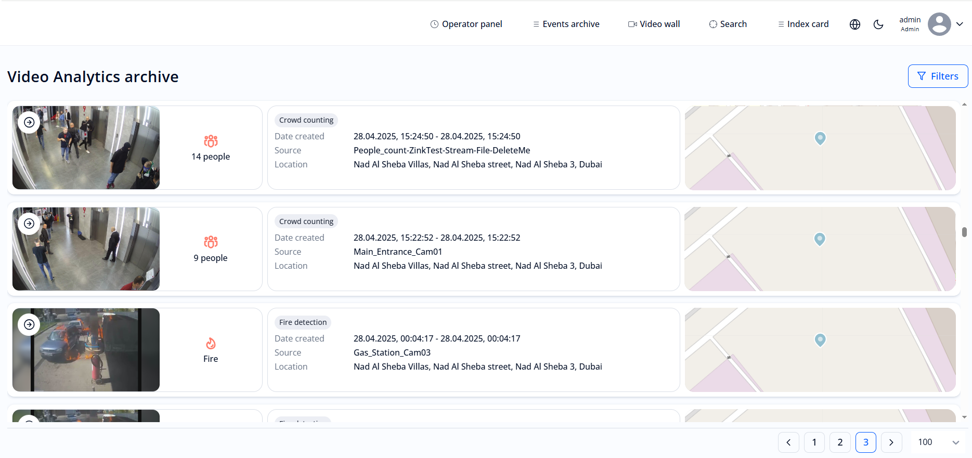The image size is (972, 458).
Task: Navigate to the Search page
Action: click(x=728, y=24)
